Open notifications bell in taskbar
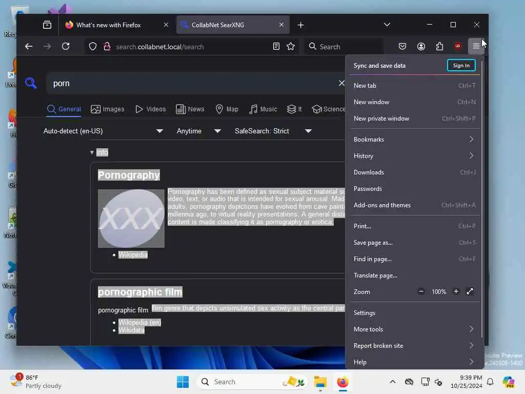 490,382
